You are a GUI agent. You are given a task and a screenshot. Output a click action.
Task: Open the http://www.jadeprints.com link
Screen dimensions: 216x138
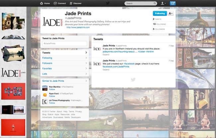[x=78, y=27]
